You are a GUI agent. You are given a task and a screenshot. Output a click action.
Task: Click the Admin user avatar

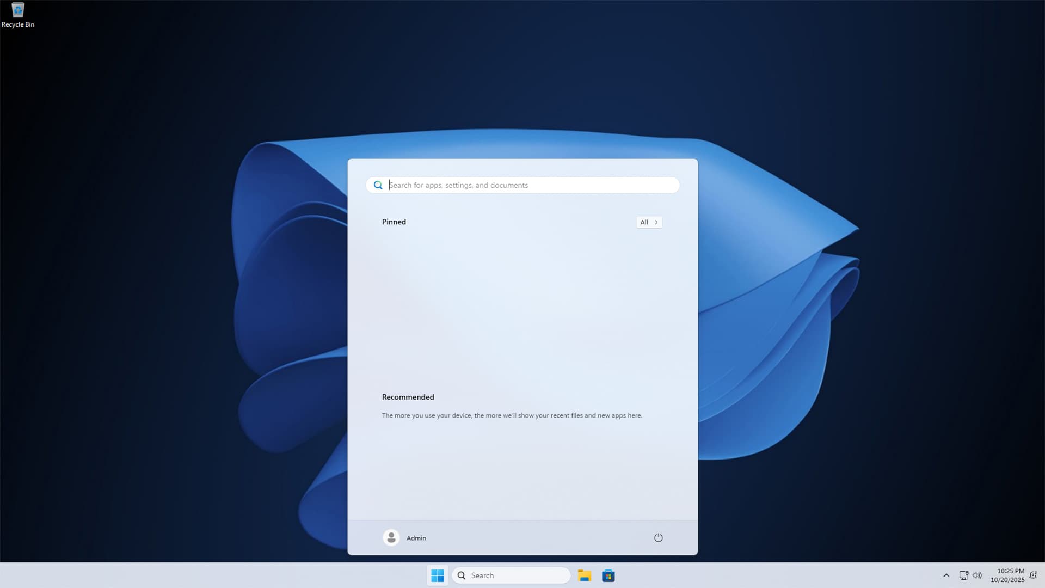391,538
